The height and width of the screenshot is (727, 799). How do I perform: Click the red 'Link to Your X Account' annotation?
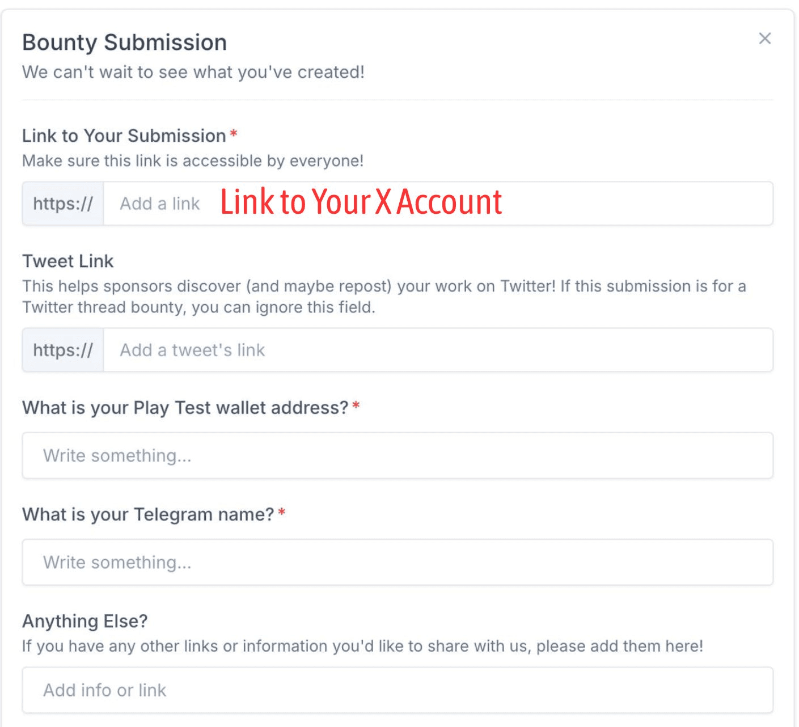361,202
